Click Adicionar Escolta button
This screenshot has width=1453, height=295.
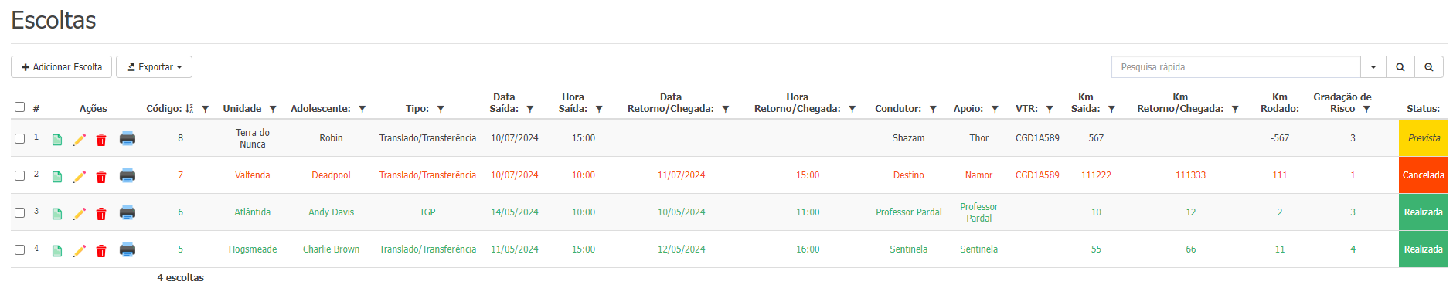(x=61, y=67)
